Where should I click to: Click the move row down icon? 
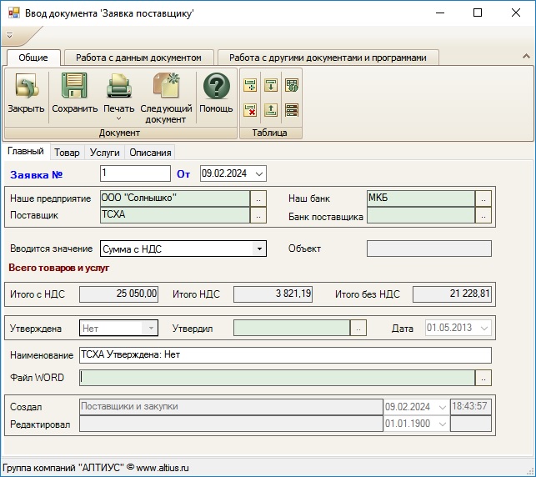[270, 85]
